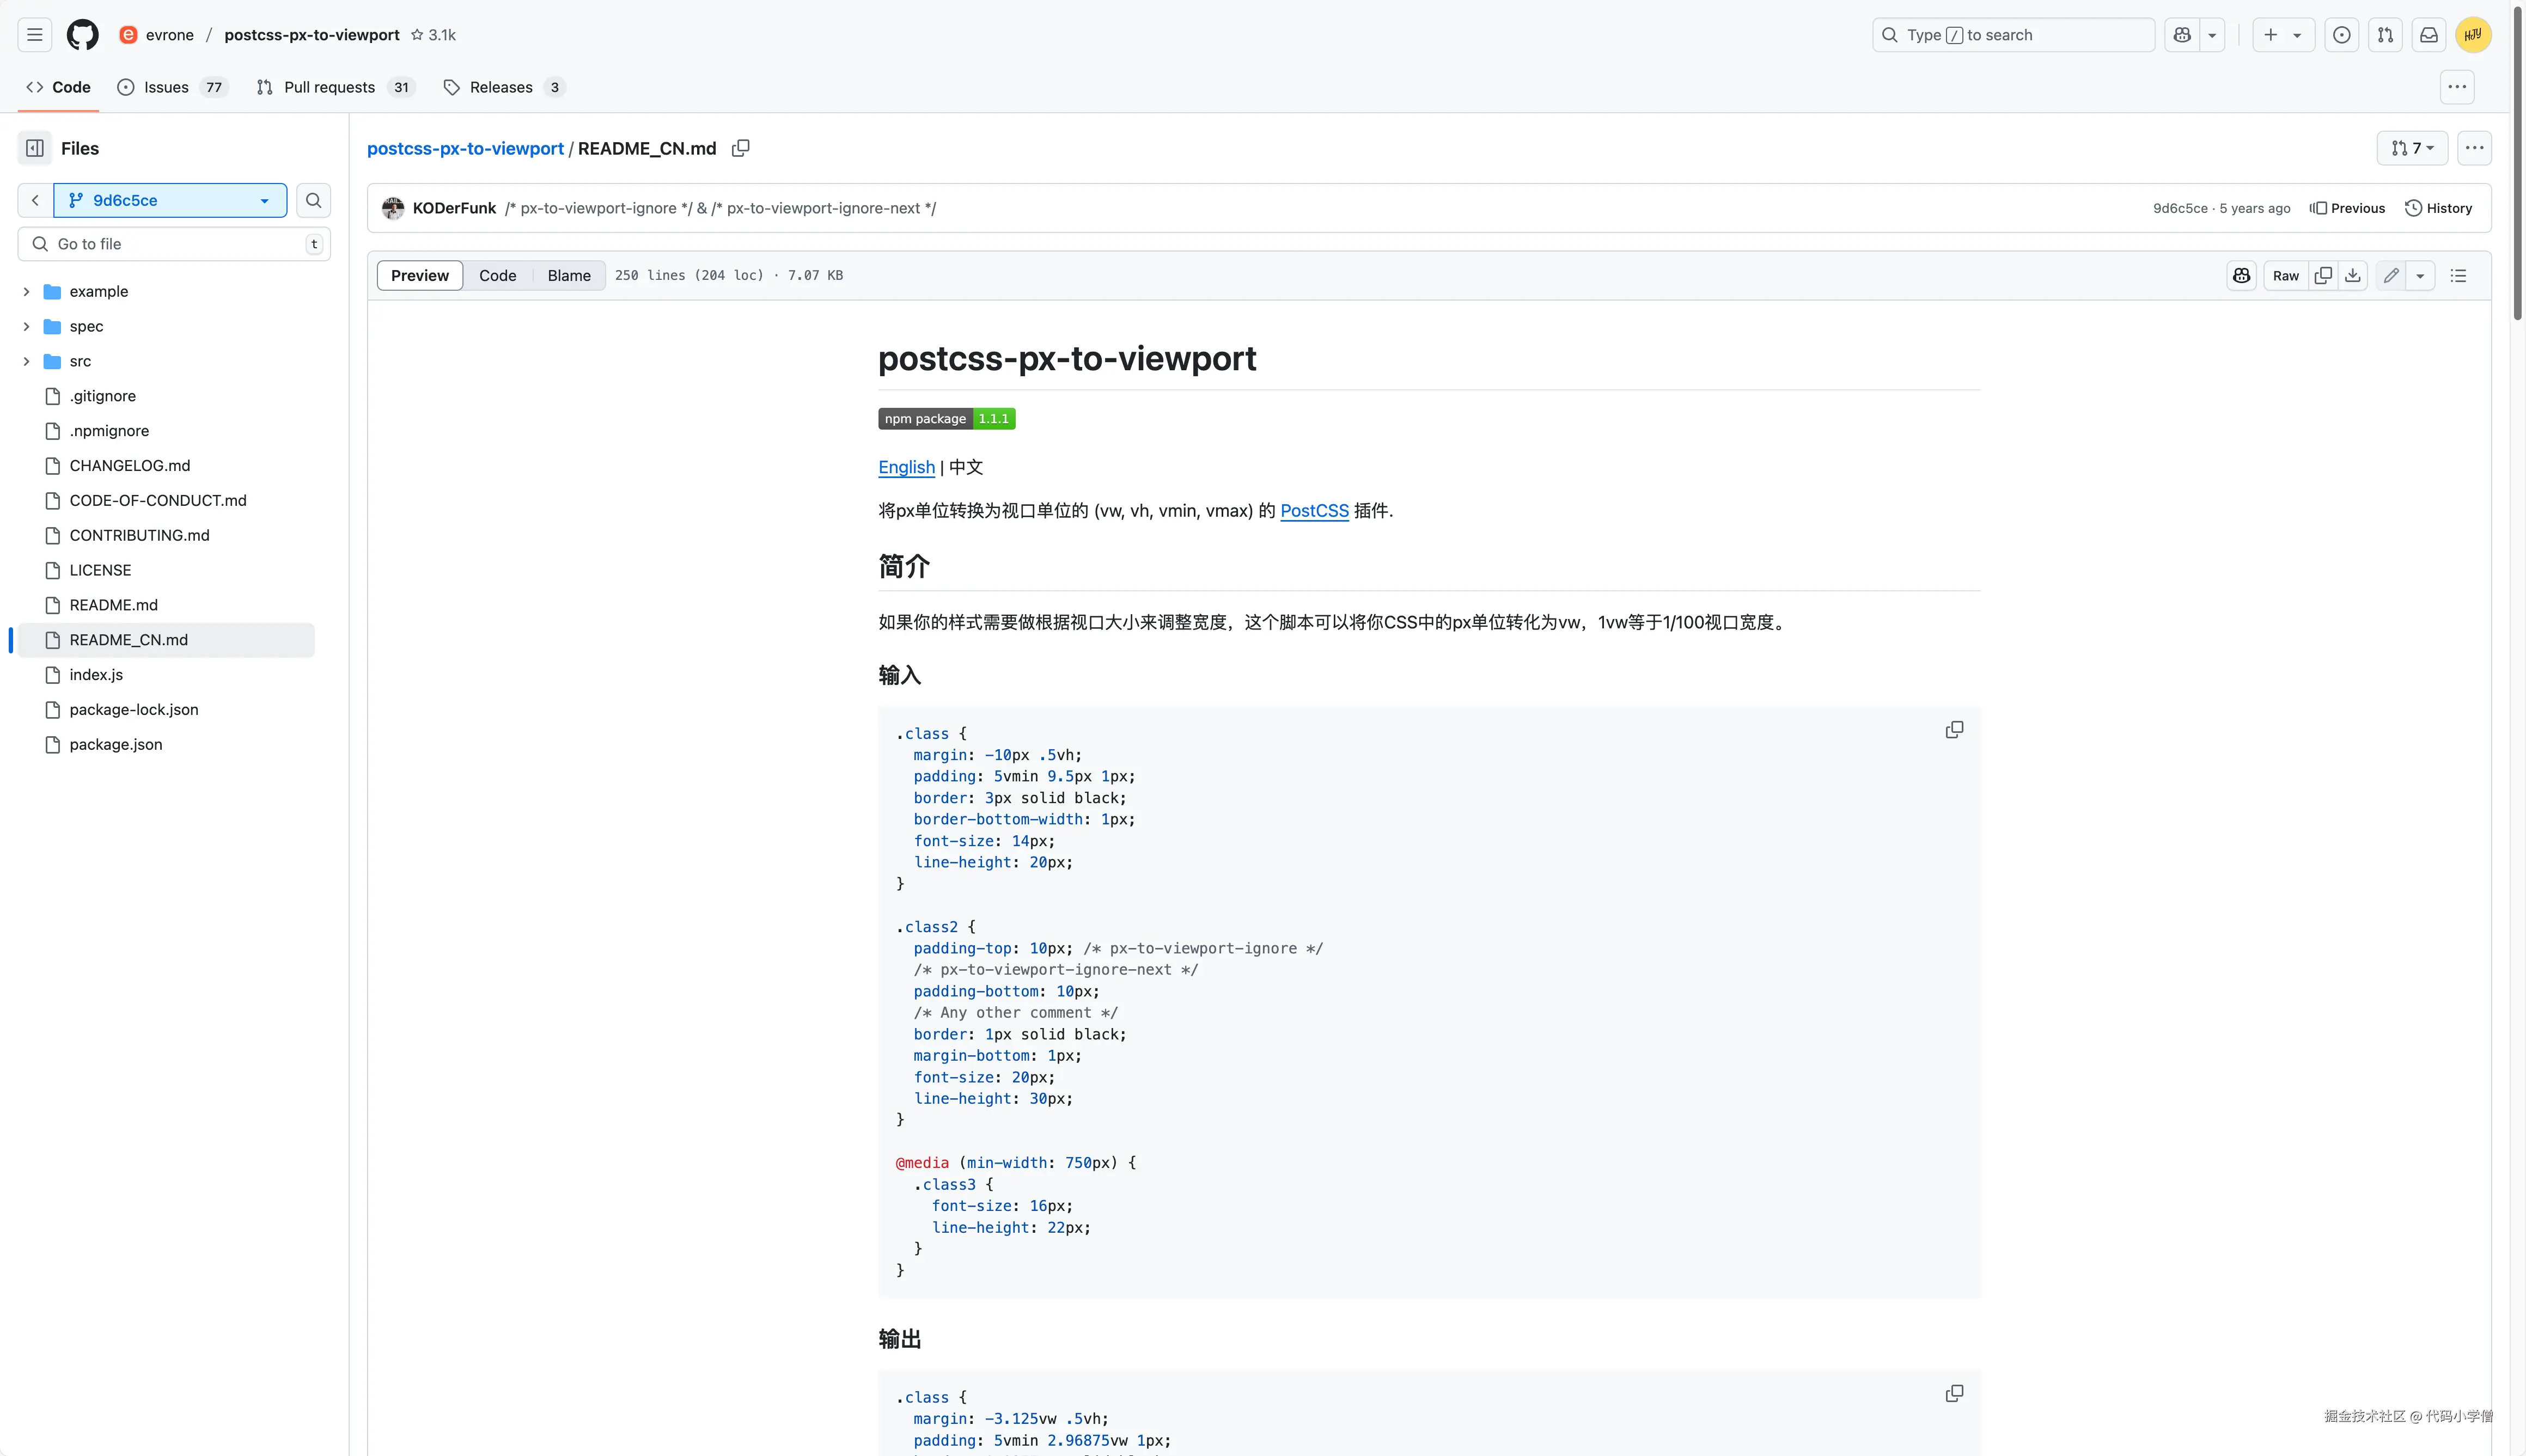Copy the input code block
Screen dimensions: 2526x1456
1953,730
